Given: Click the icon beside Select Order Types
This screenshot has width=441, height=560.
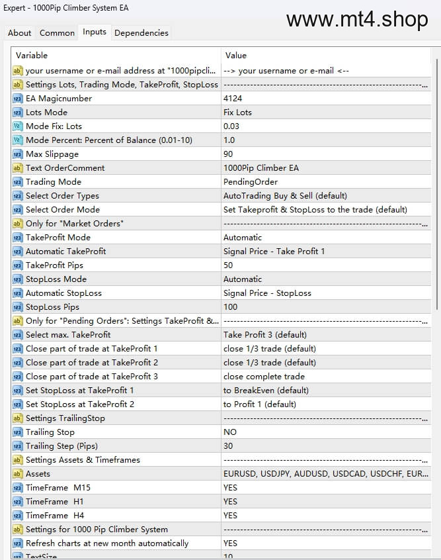Looking at the screenshot, I should [17, 196].
